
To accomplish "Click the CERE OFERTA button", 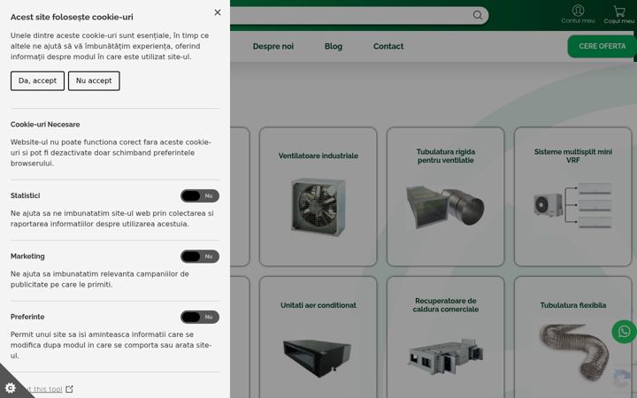I will tap(602, 46).
